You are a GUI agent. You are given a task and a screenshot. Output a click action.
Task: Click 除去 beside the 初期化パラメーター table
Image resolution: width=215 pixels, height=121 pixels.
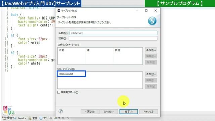(x=151, y=62)
